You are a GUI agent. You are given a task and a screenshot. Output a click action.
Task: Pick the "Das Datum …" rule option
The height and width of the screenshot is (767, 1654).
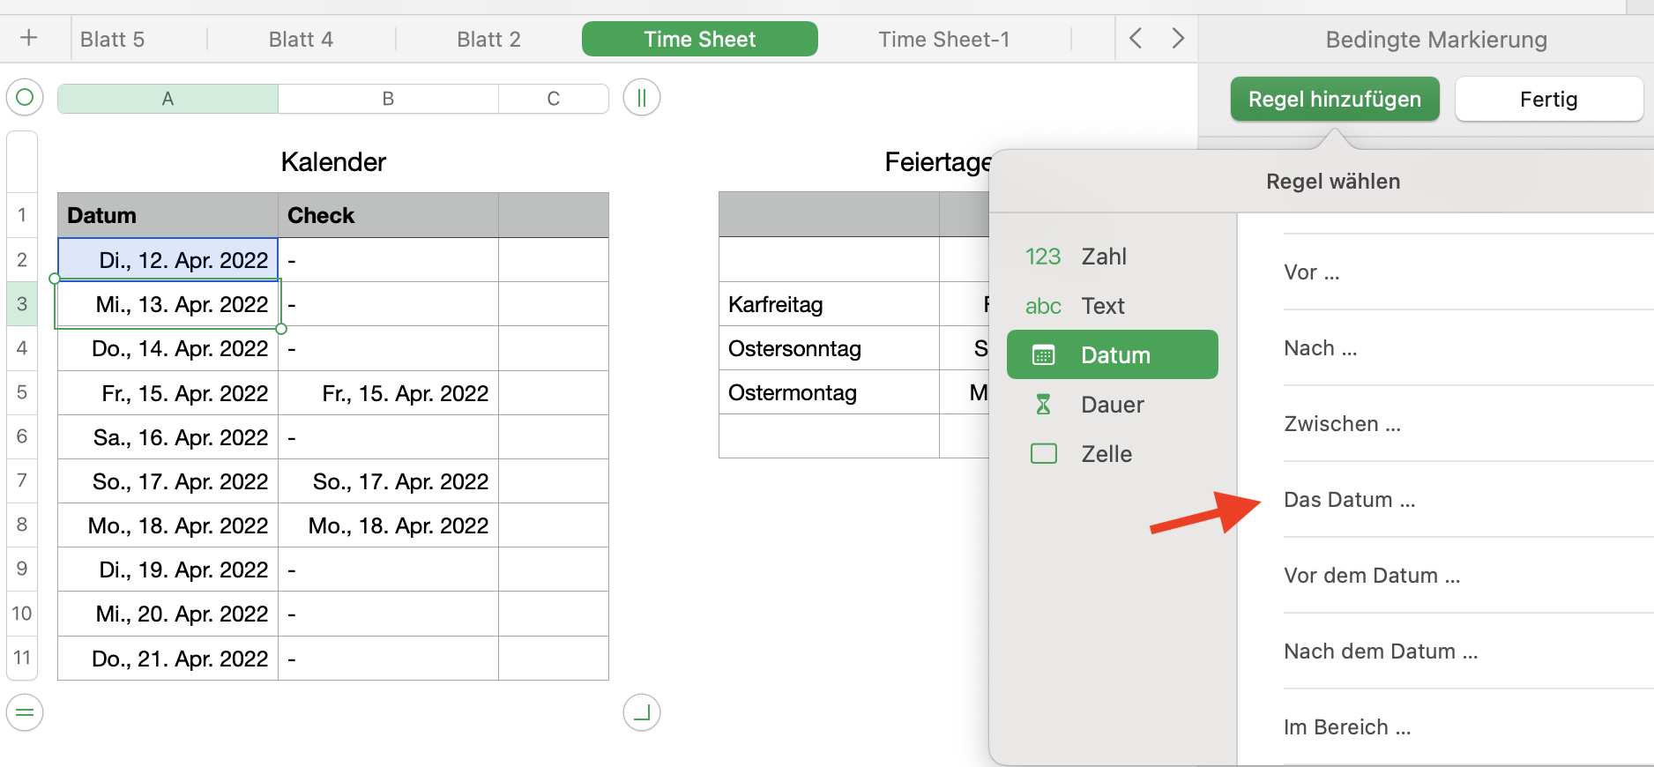[1349, 500]
